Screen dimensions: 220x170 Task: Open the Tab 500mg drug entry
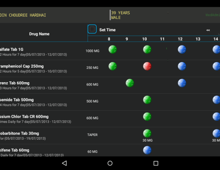(33, 102)
